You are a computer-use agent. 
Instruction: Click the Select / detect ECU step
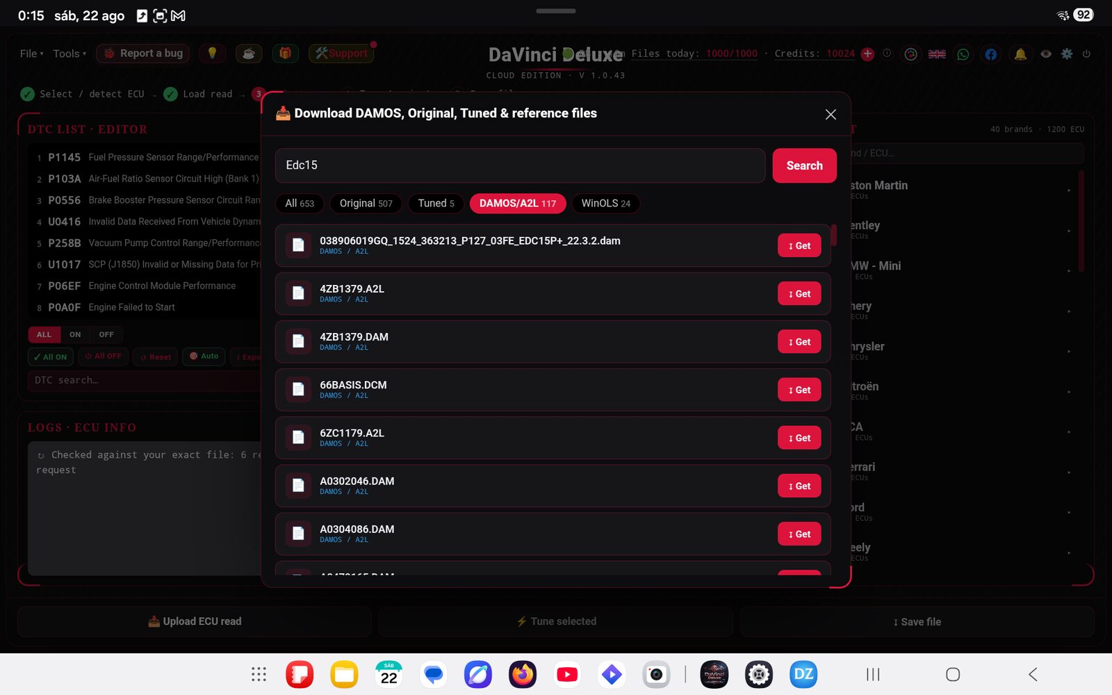coord(83,94)
